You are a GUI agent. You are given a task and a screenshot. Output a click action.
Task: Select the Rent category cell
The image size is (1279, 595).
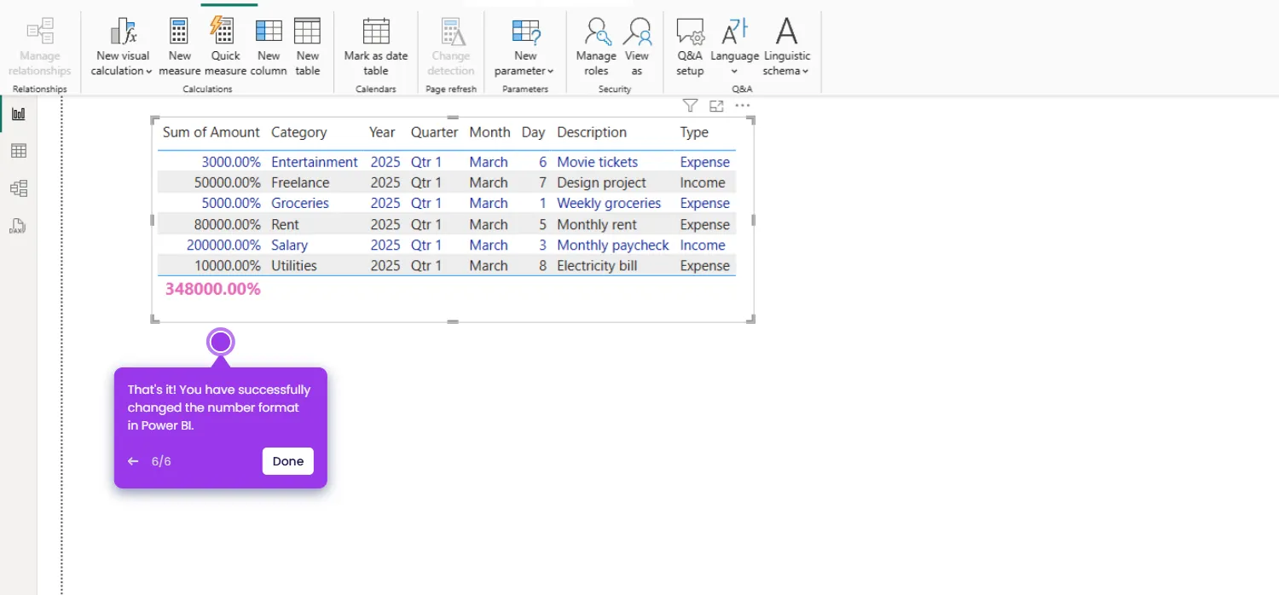[x=285, y=224]
